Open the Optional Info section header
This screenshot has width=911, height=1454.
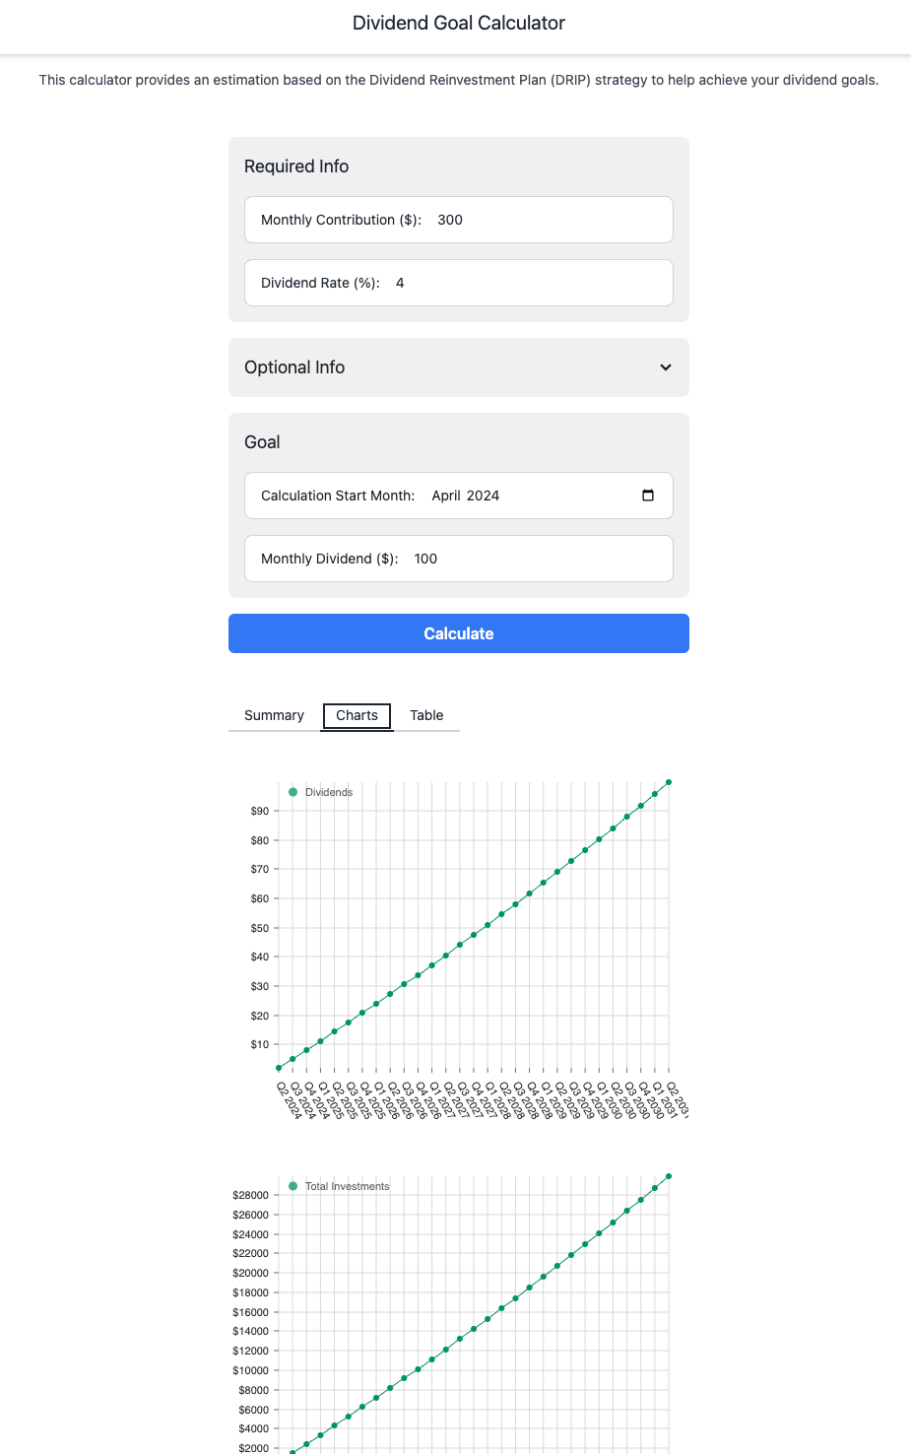click(x=459, y=367)
